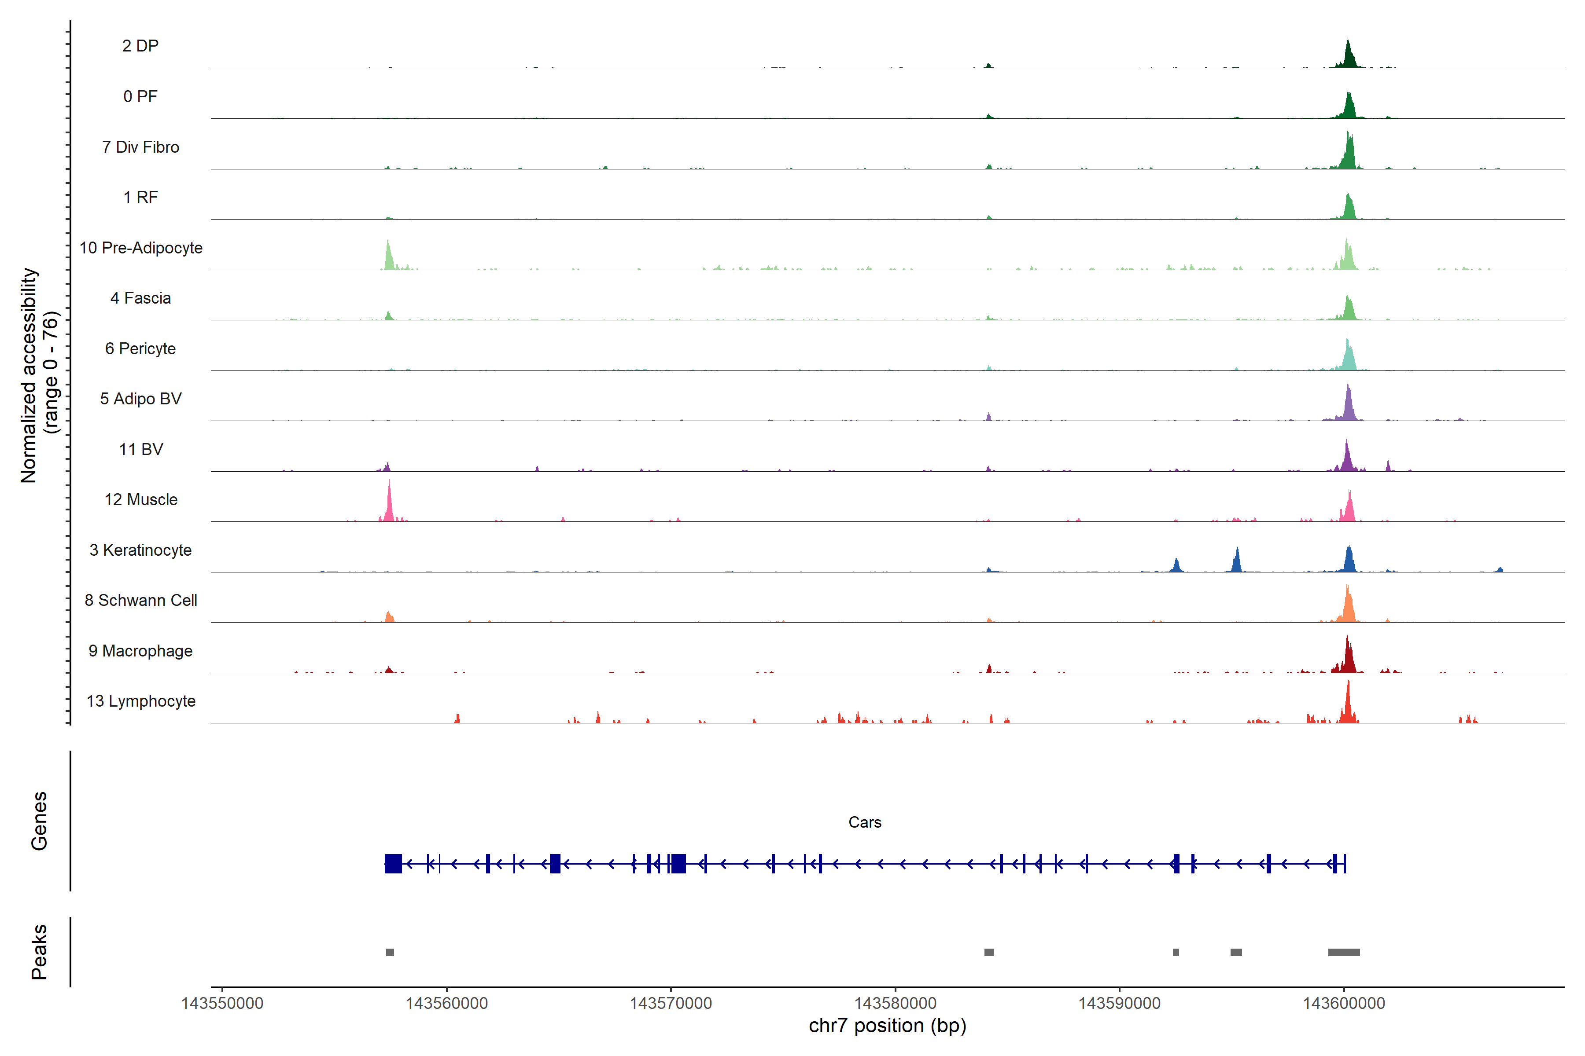Viewport: 1585px width, 1056px height.
Task: Click the Cars gene name label
Action: pyautogui.click(x=865, y=822)
